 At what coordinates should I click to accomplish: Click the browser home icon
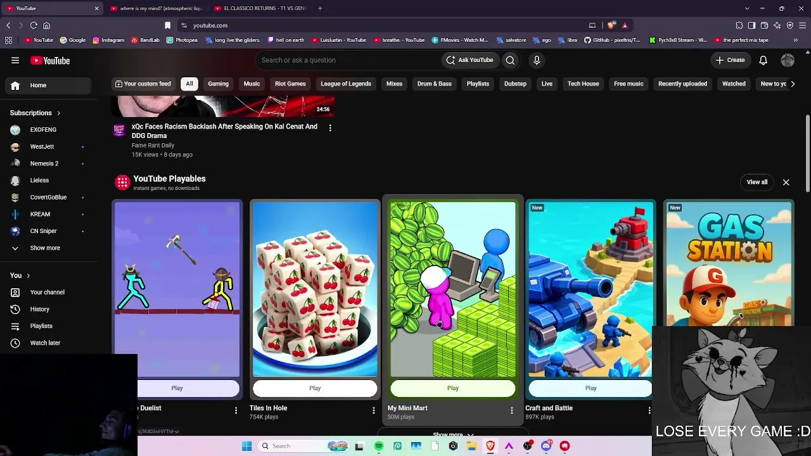click(x=46, y=25)
